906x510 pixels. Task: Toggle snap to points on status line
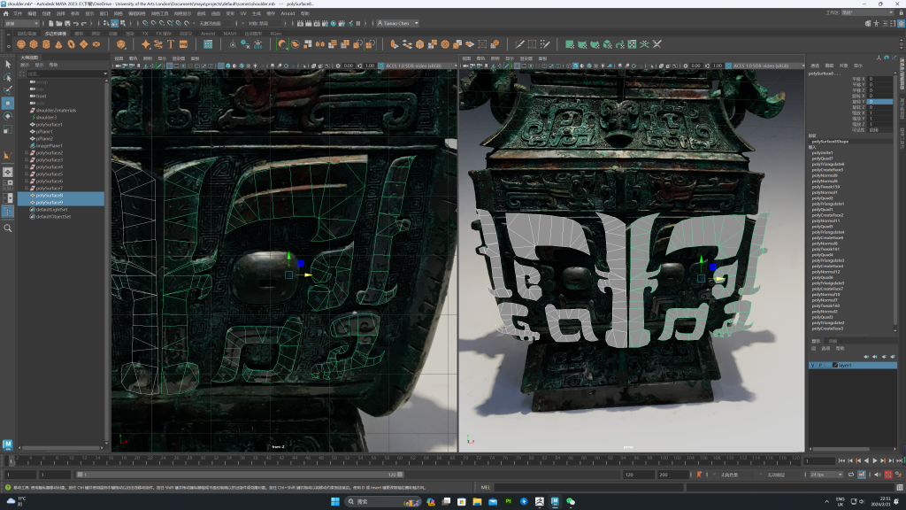point(162,23)
